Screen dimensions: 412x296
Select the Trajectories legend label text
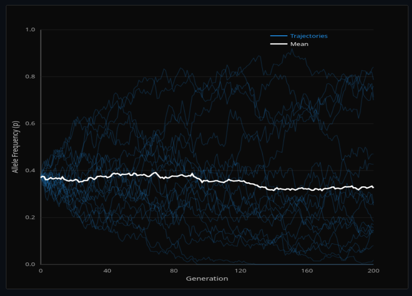click(x=309, y=35)
